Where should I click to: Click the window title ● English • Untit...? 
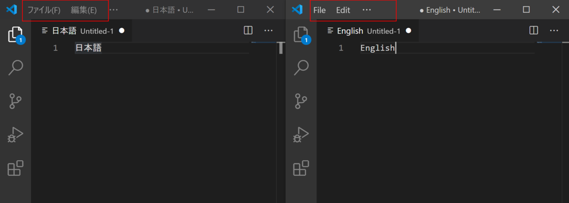point(450,10)
